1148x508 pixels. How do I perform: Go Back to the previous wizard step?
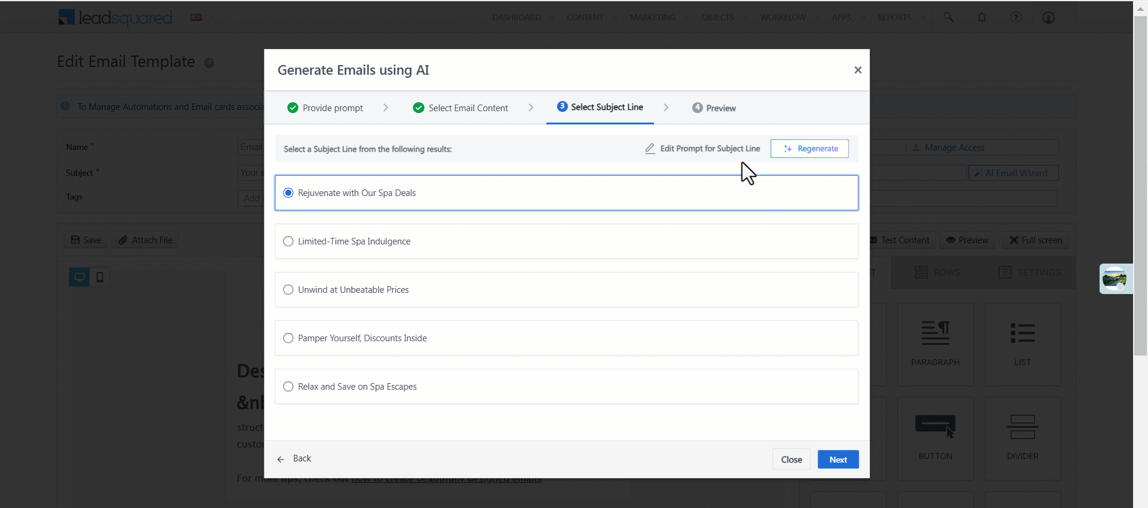(294, 458)
